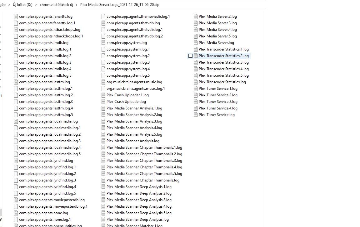The height and width of the screenshot is (227, 360).
Task: Click the icon of Plex Tuner Service.1.log
Action: pyautogui.click(x=196, y=89)
